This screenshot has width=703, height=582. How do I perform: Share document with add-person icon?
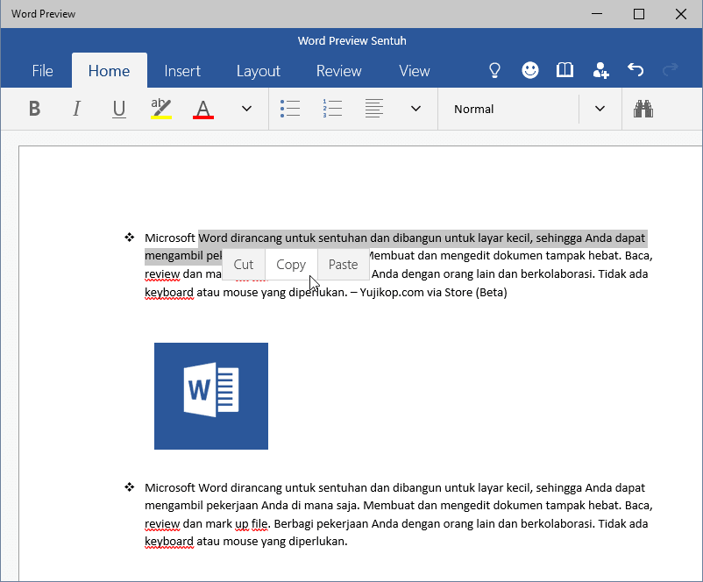(x=600, y=70)
